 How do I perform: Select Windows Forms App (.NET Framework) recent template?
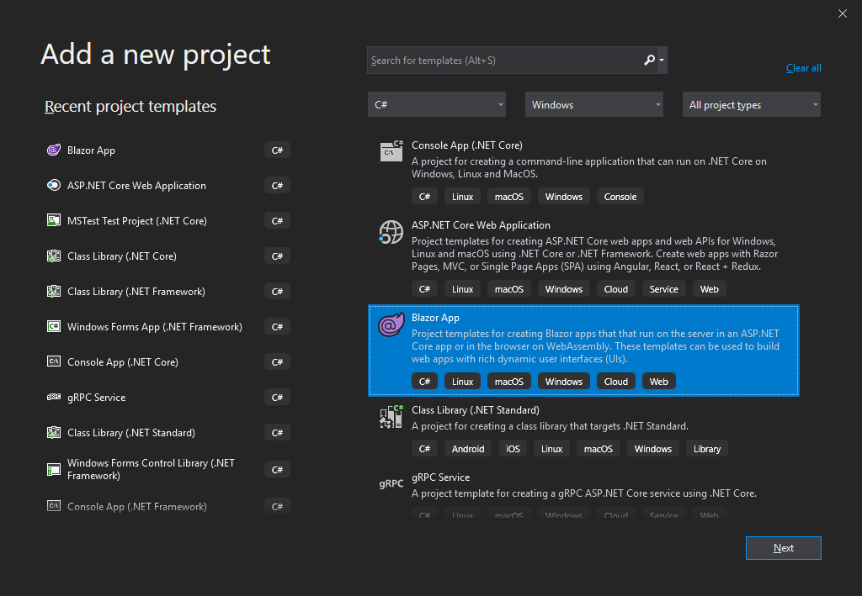168,326
